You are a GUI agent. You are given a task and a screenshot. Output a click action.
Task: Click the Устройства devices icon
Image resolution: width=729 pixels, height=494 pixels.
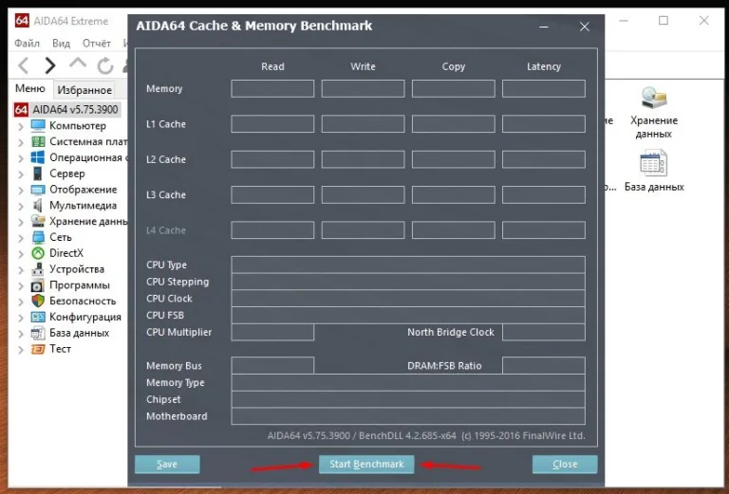[38, 269]
